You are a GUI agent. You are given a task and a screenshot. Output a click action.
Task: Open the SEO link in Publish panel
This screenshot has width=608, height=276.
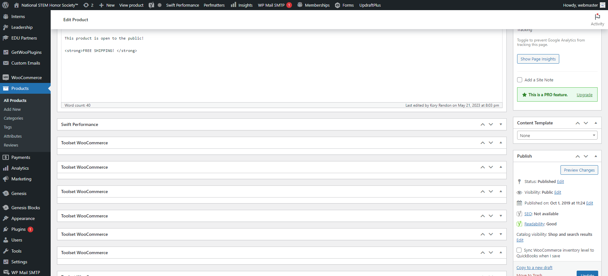click(528, 214)
